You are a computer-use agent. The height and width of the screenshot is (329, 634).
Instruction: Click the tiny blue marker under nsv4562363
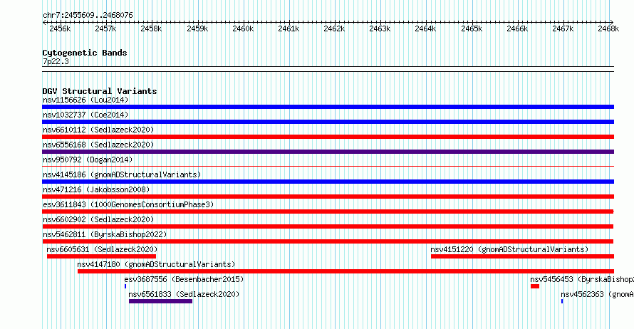pyautogui.click(x=562, y=301)
